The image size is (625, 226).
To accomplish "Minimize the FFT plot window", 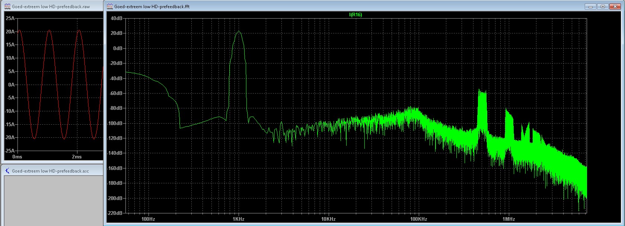I will [590, 6].
